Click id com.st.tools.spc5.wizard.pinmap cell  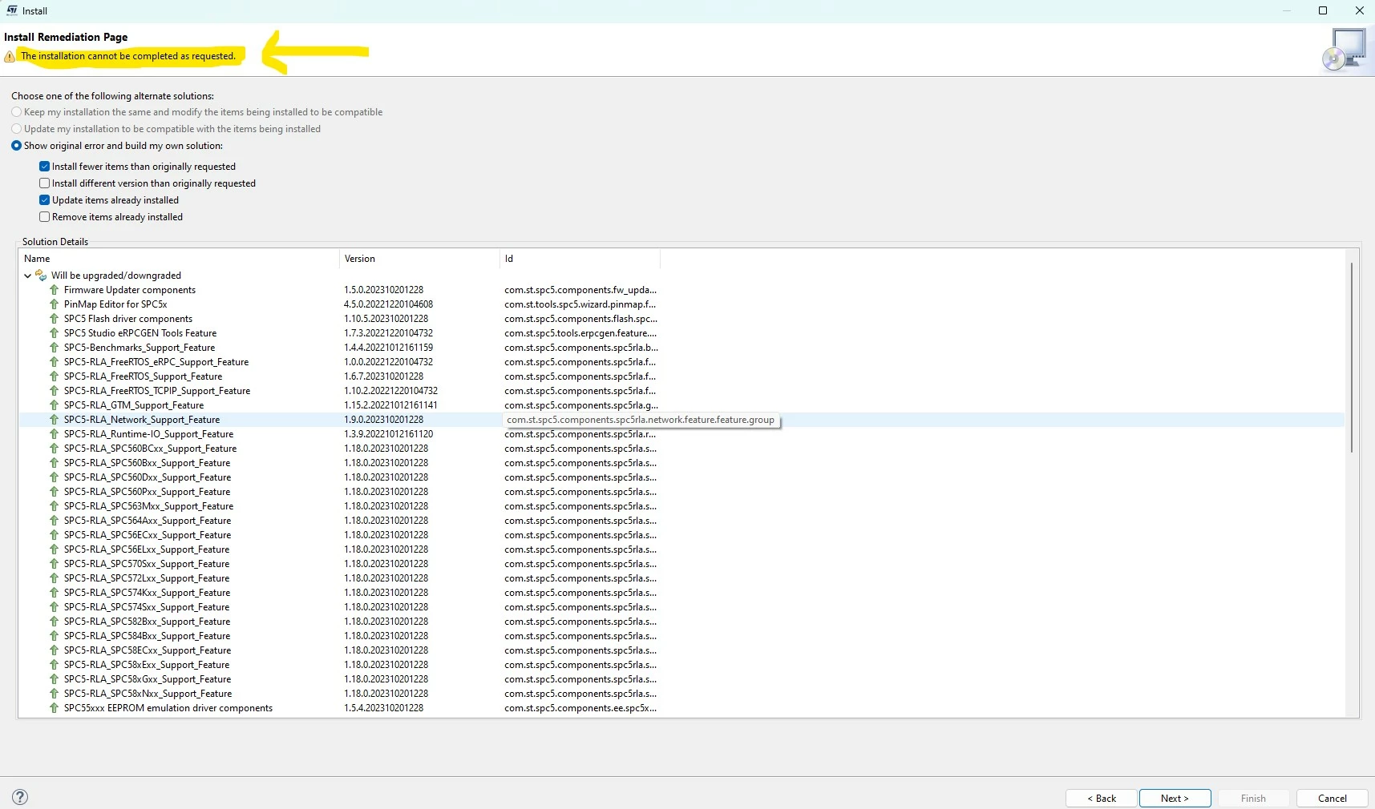pos(580,304)
